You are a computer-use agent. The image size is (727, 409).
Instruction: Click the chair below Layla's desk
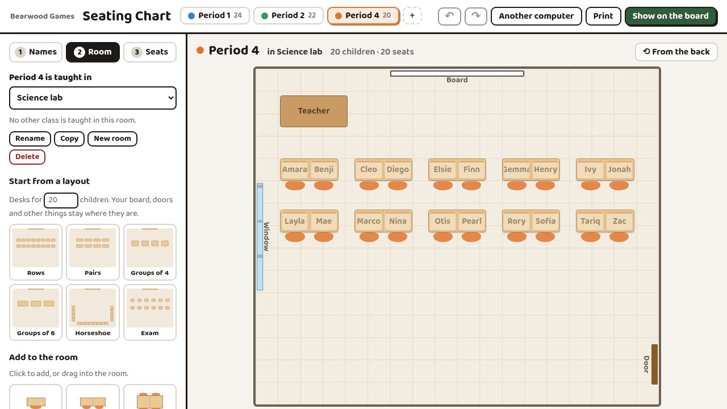(x=295, y=237)
